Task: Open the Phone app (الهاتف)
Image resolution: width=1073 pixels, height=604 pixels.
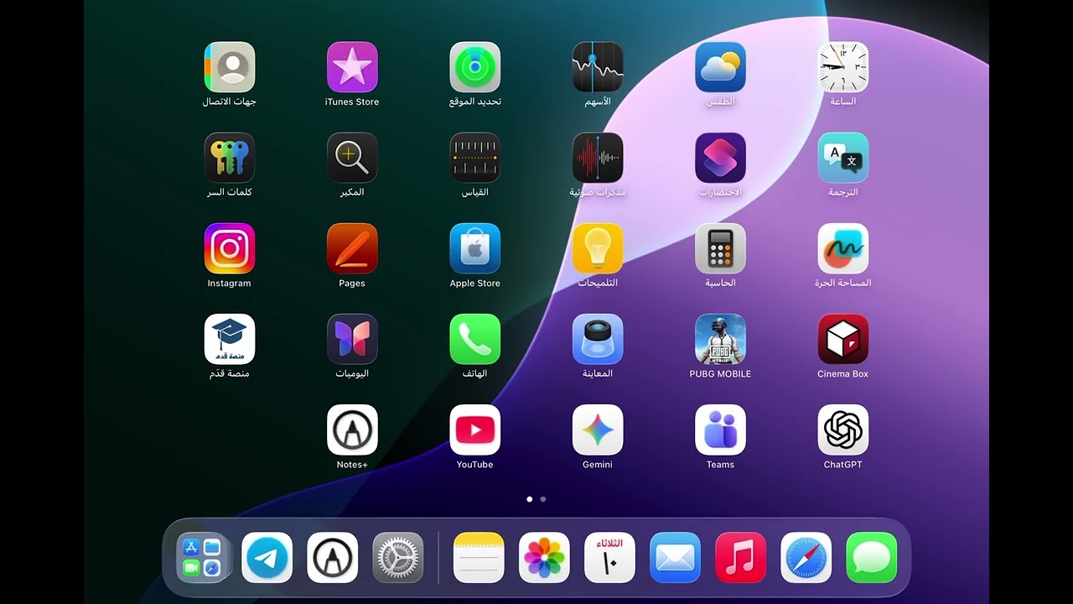Action: [x=475, y=339]
